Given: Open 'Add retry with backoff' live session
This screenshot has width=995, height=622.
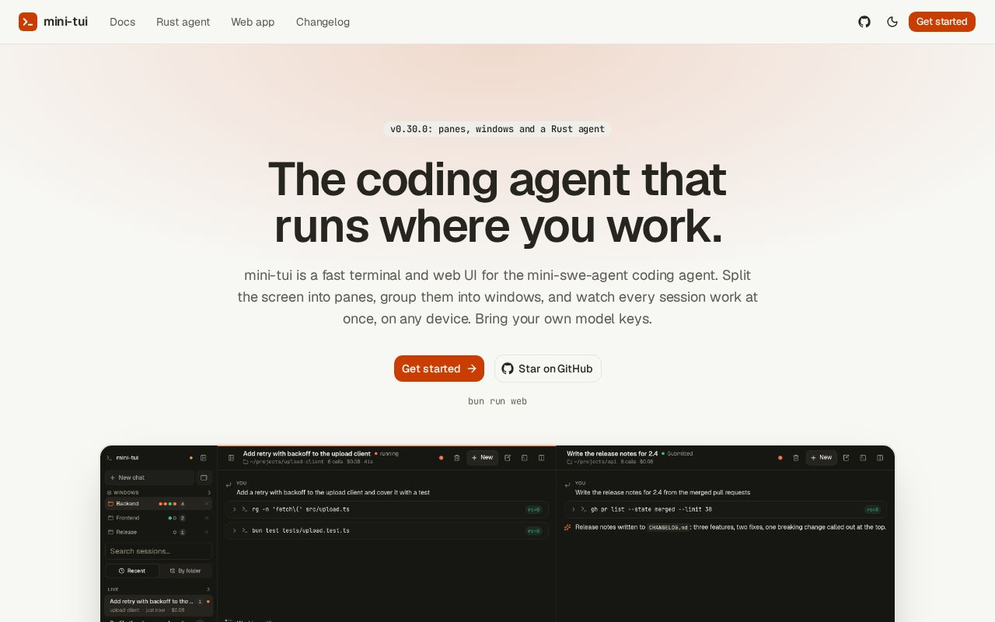Looking at the screenshot, I should pos(159,606).
